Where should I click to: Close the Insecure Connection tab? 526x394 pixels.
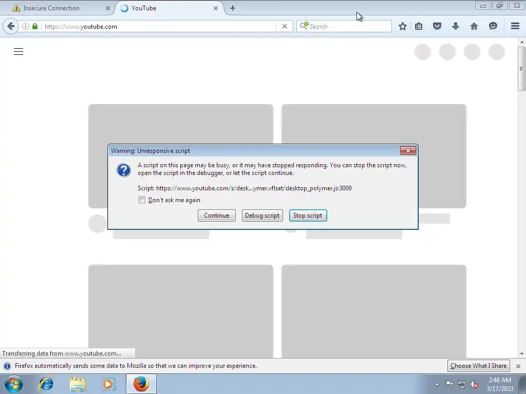click(108, 8)
